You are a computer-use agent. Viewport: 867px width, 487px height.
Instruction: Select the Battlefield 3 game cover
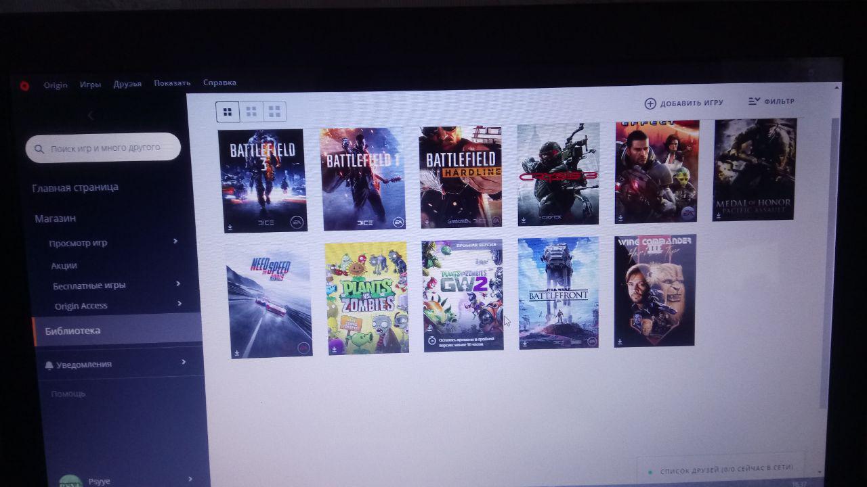[263, 181]
